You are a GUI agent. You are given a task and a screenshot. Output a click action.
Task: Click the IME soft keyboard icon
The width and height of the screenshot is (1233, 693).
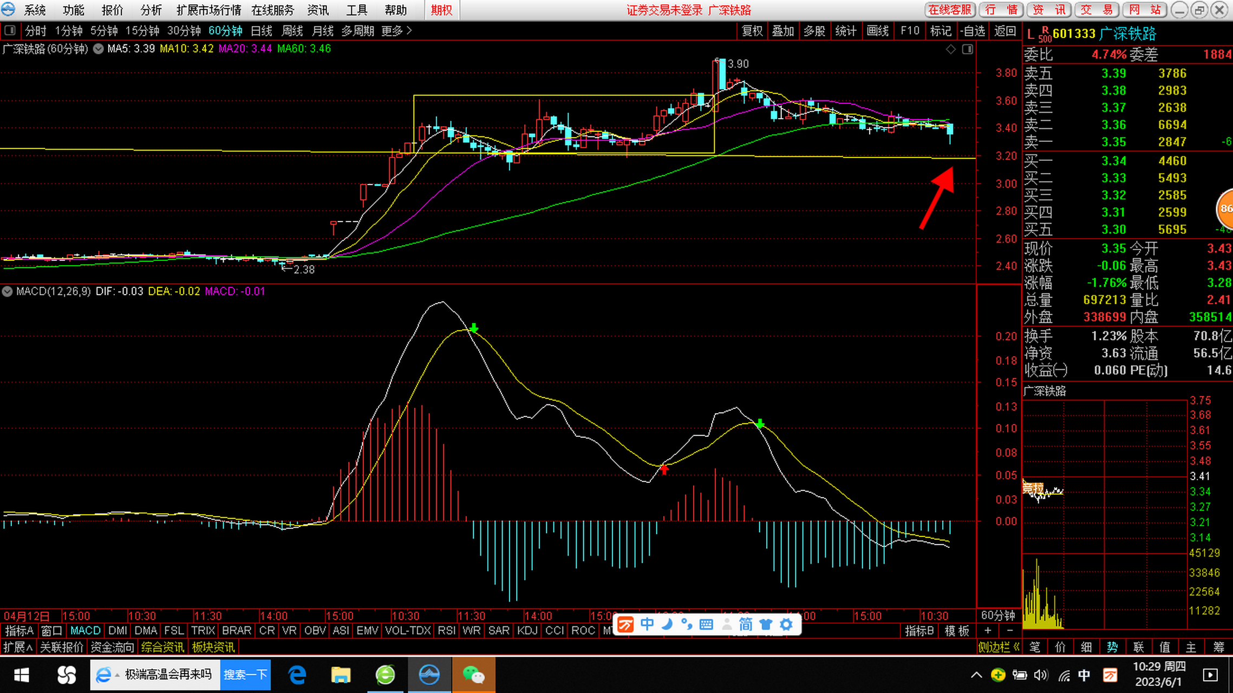(706, 624)
